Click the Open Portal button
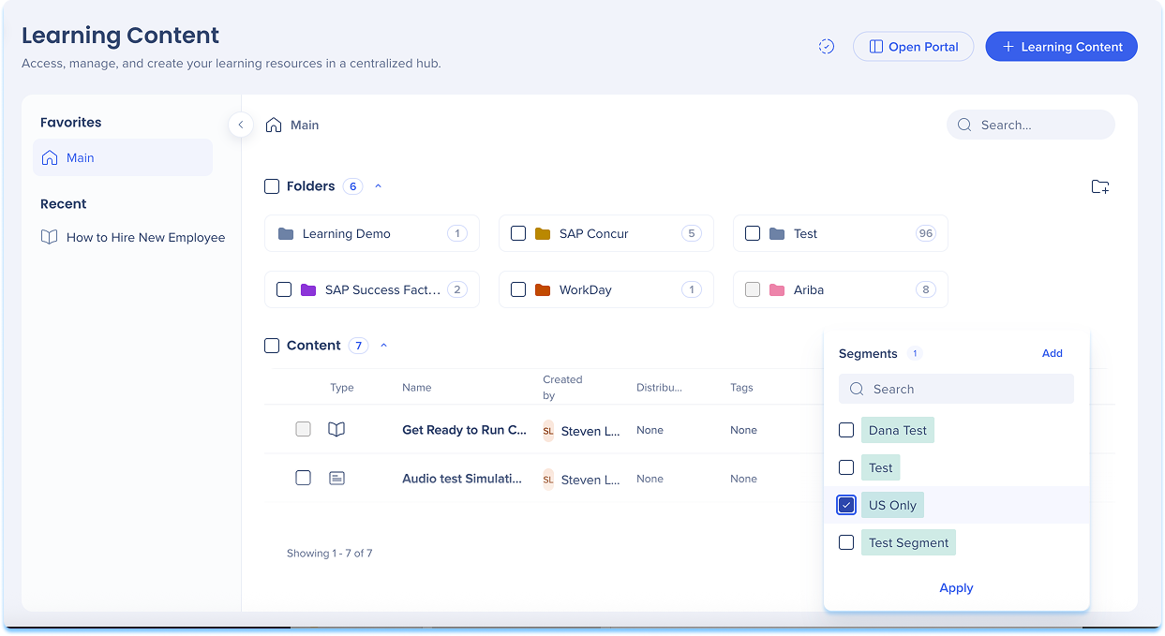 point(913,47)
